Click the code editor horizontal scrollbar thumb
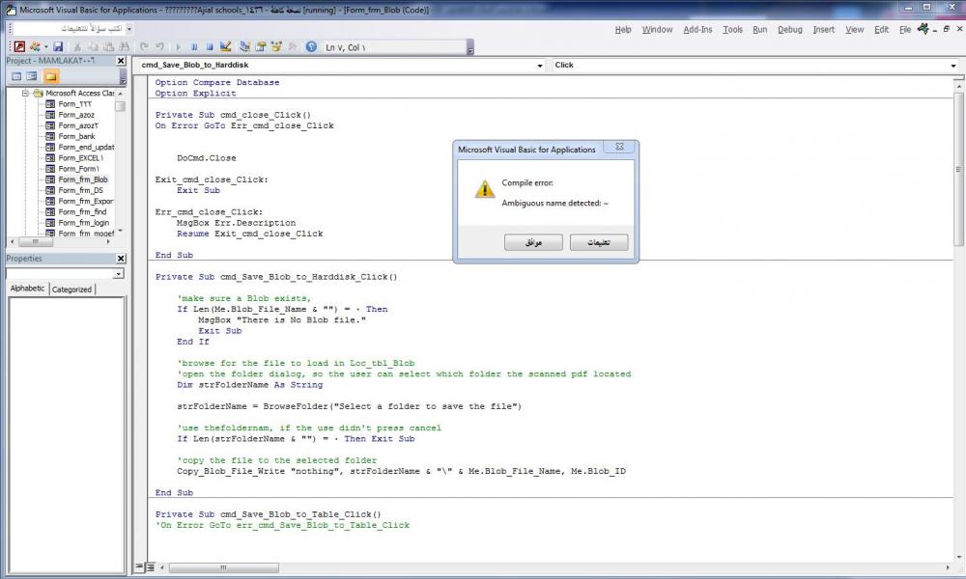966x579 pixels. click(224, 567)
